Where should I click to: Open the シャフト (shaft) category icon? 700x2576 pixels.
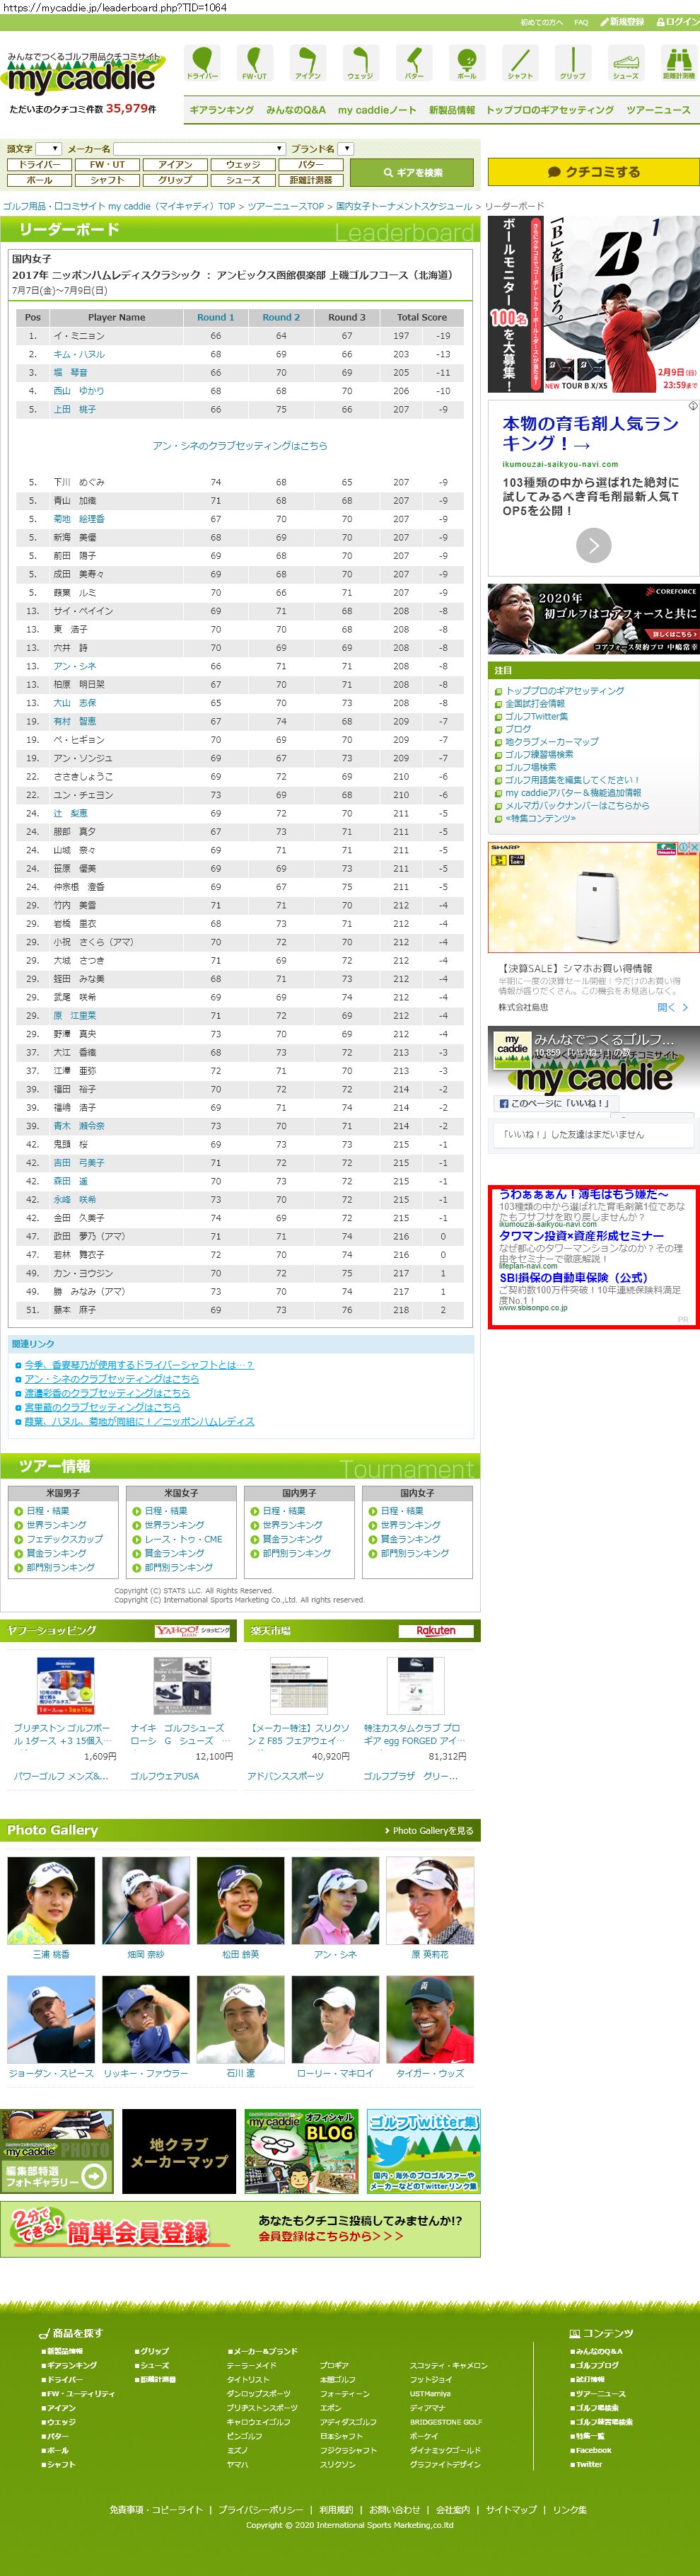click(520, 63)
